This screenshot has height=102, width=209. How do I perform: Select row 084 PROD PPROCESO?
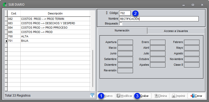(49, 28)
